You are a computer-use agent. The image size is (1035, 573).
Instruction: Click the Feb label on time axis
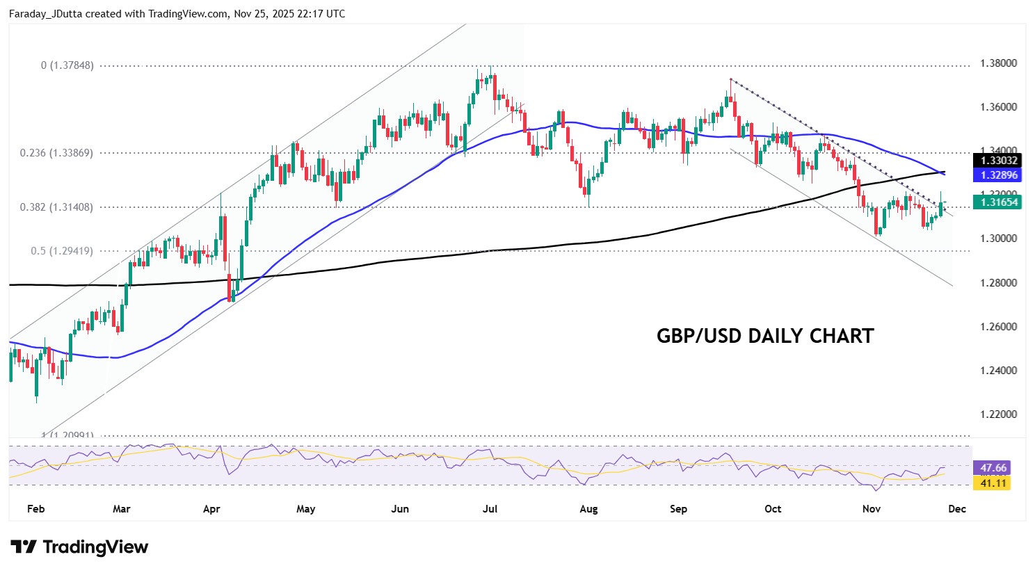35,509
